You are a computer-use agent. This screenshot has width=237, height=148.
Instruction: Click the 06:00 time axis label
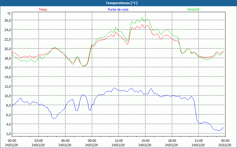[x=65, y=141]
